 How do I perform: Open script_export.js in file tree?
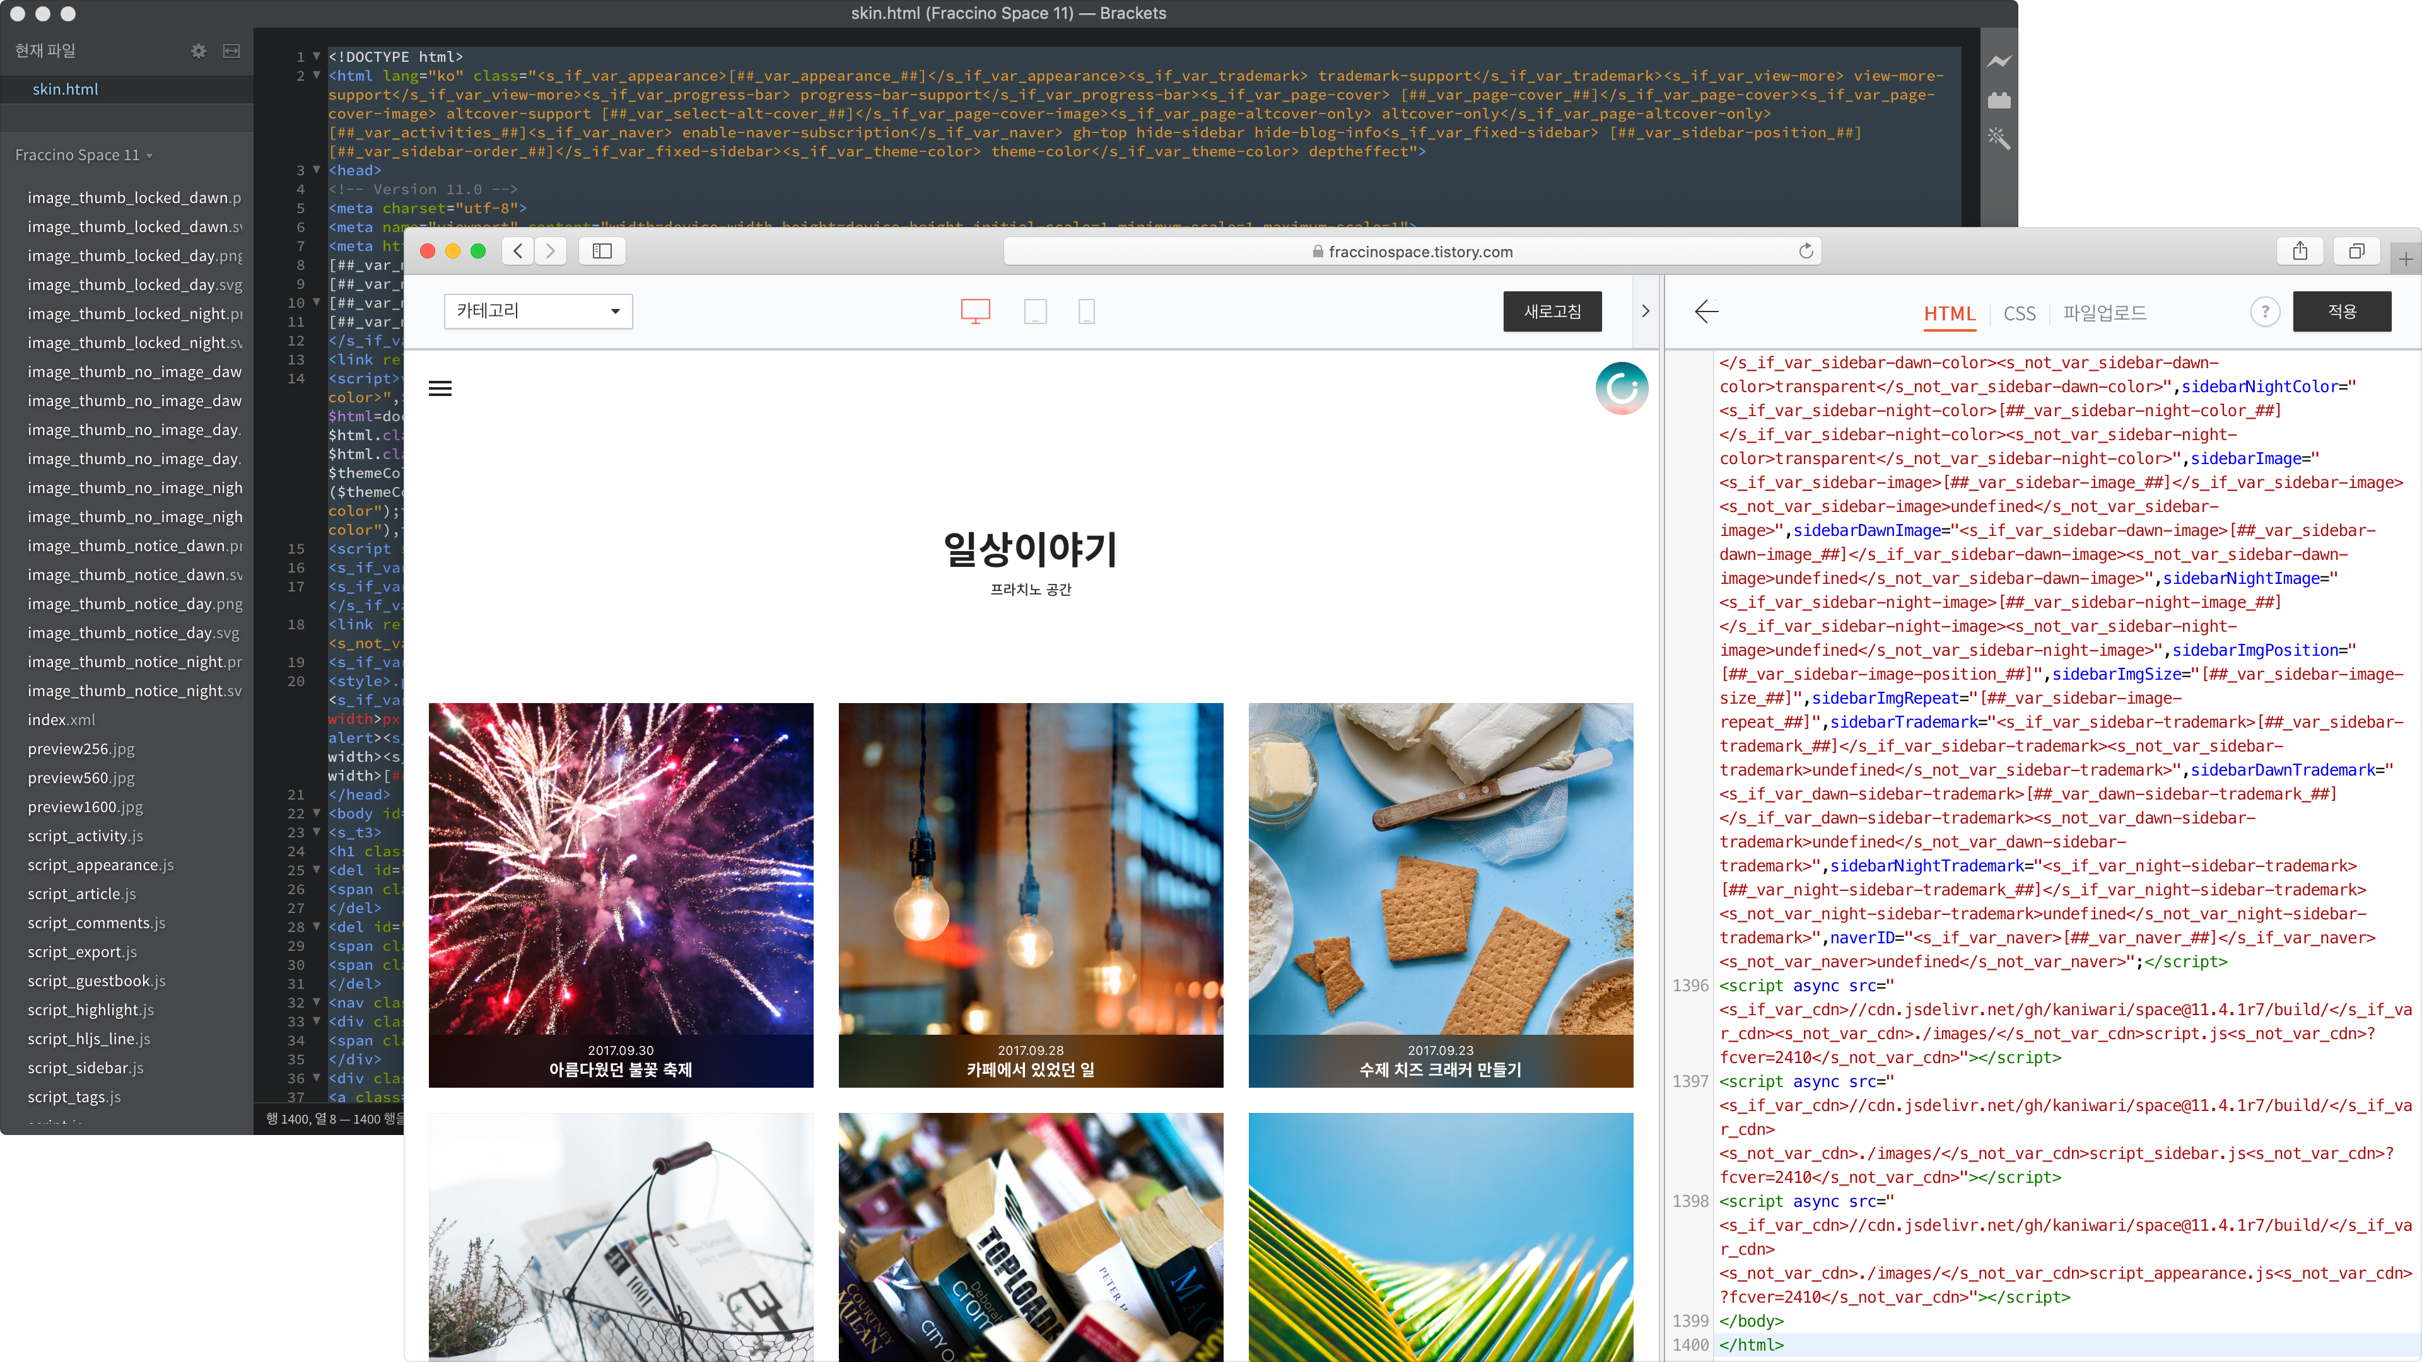pyautogui.click(x=82, y=952)
